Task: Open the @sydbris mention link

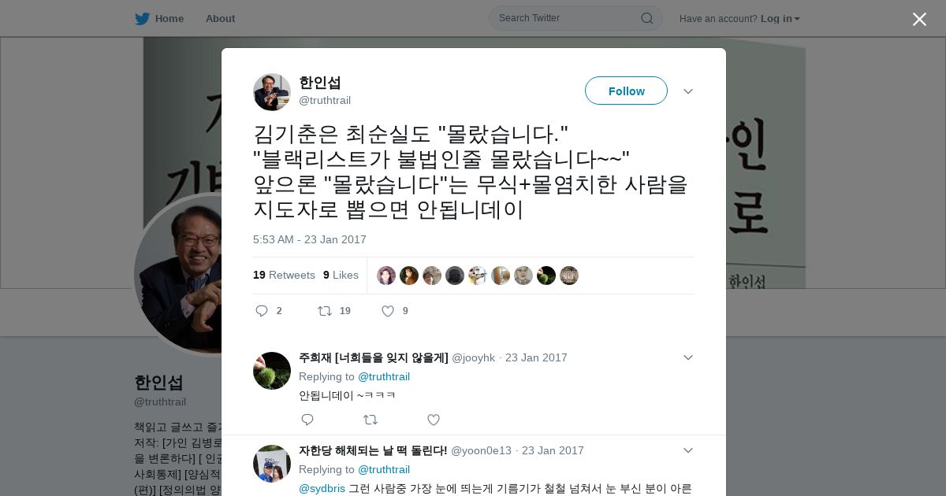Action: (322, 488)
